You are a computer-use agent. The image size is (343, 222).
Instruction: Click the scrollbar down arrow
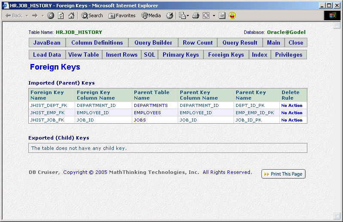click(x=337, y=216)
